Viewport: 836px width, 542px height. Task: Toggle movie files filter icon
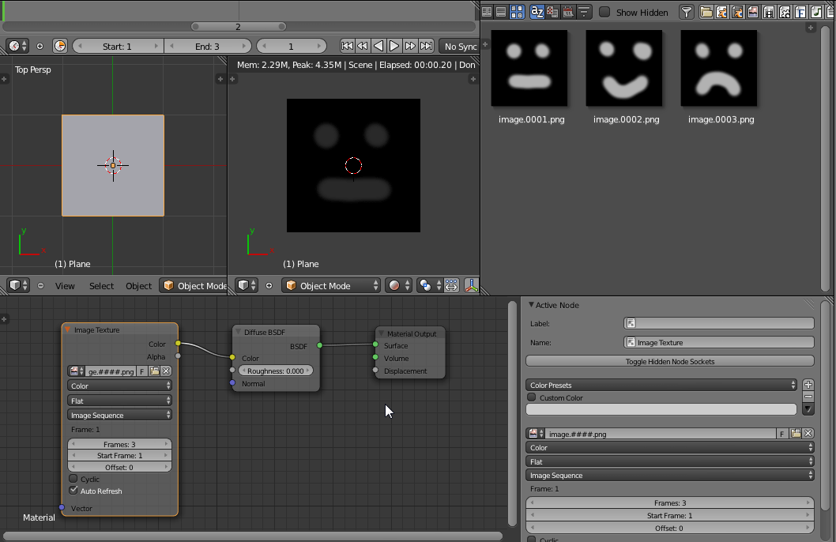click(x=769, y=12)
